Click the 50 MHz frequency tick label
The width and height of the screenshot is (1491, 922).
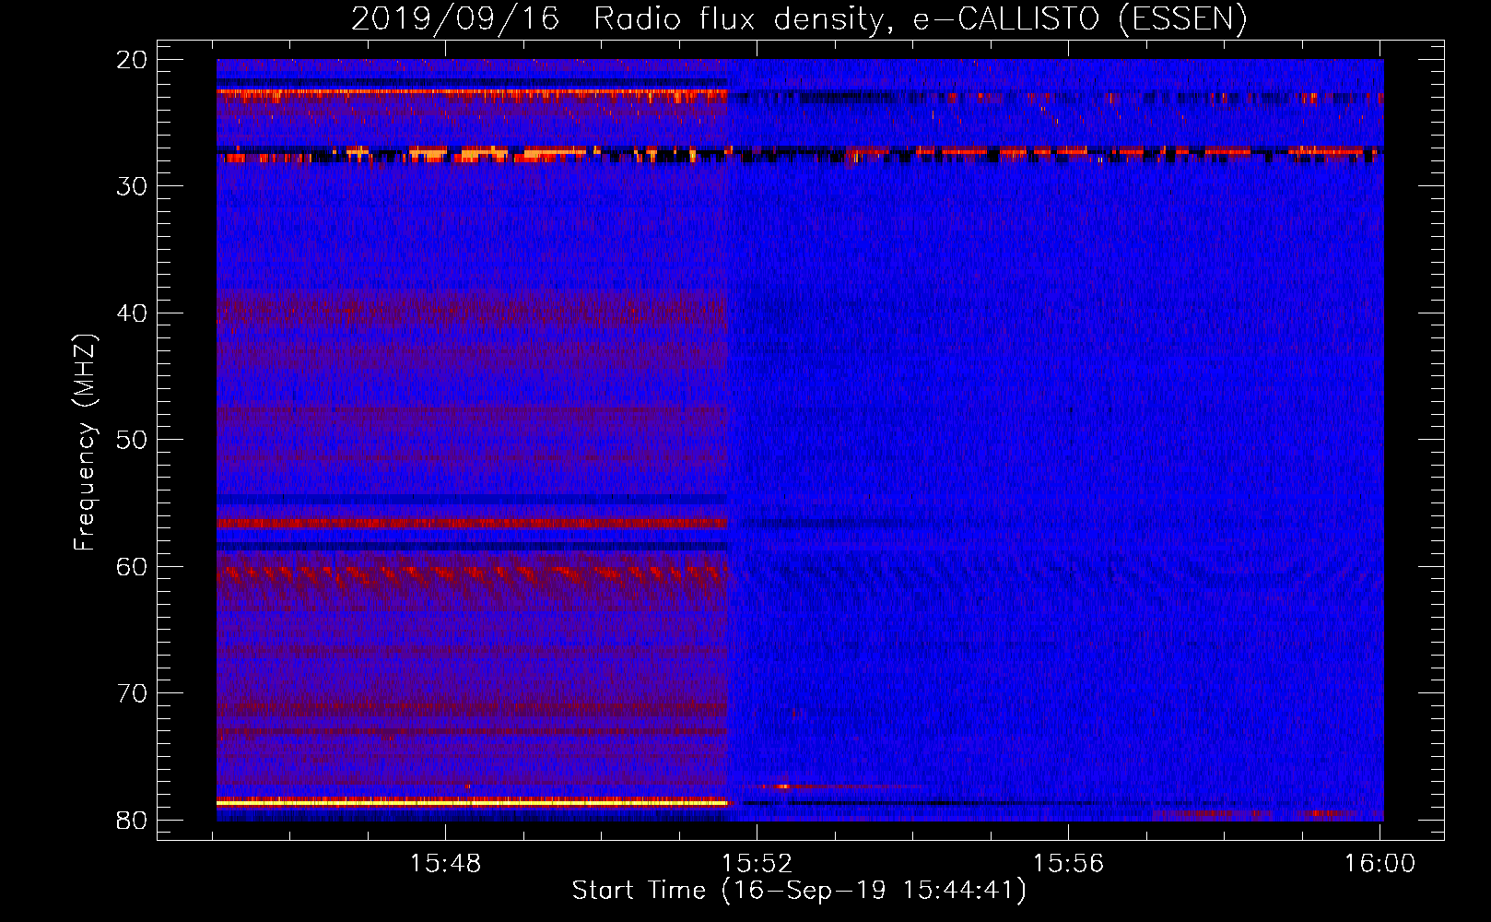pos(133,440)
